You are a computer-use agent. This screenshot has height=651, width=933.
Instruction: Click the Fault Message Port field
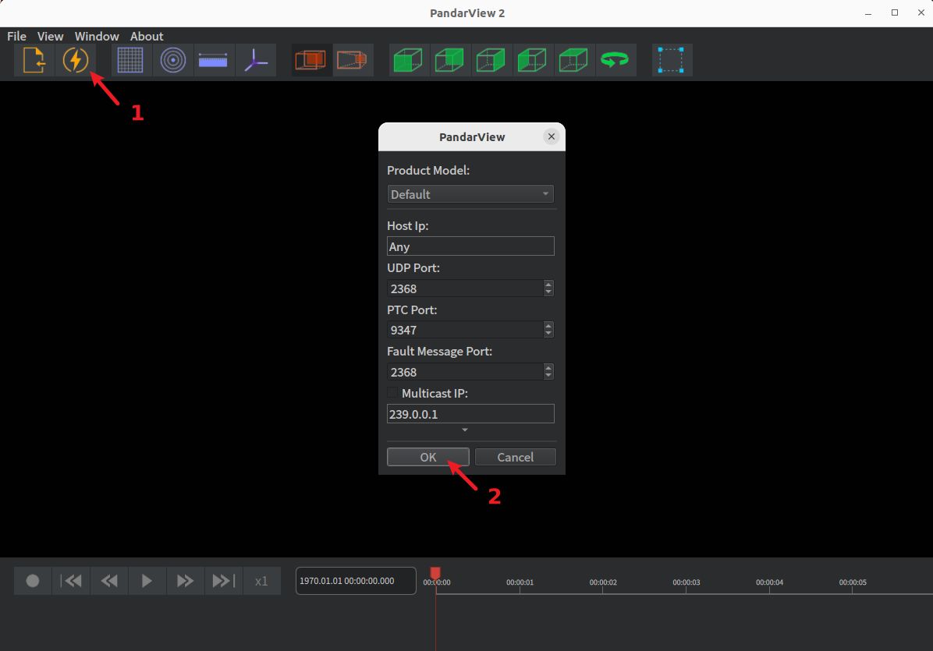pos(465,372)
